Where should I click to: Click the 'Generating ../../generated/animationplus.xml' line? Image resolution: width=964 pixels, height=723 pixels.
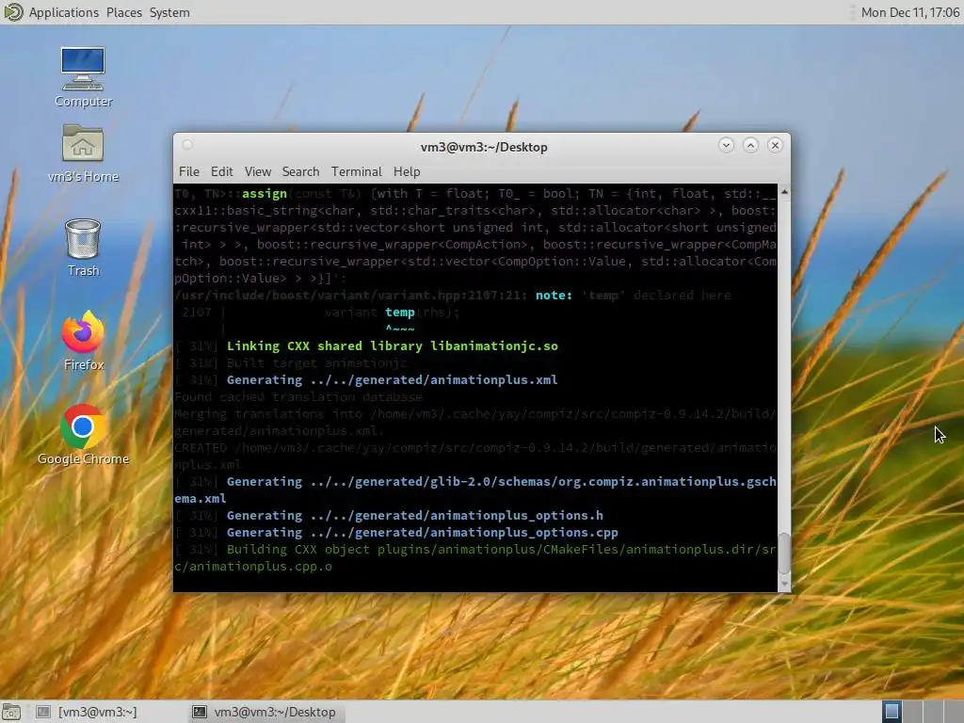click(393, 379)
